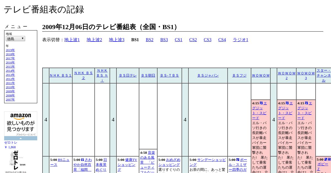Open the ボビーZ program link

click(x=323, y=166)
